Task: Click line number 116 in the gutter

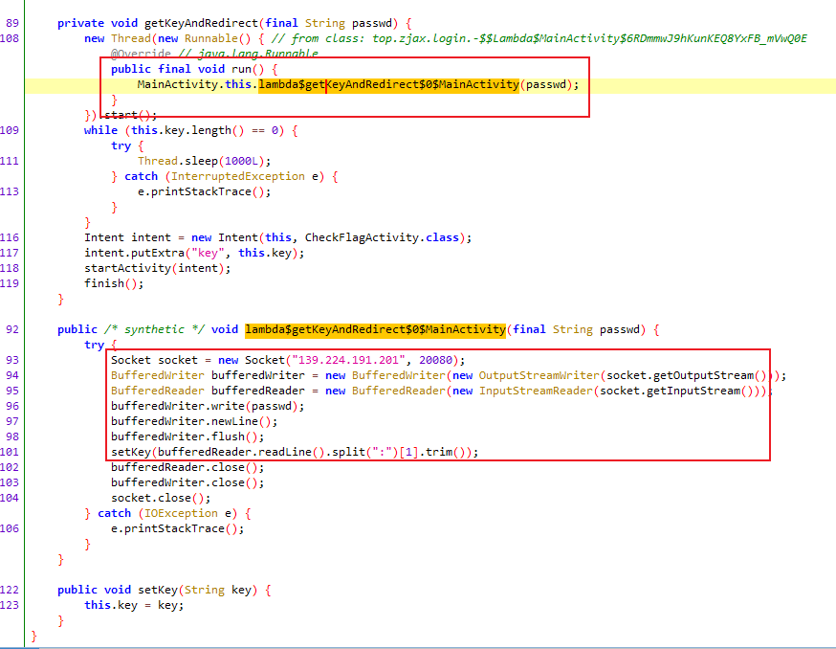Action: coord(10,237)
